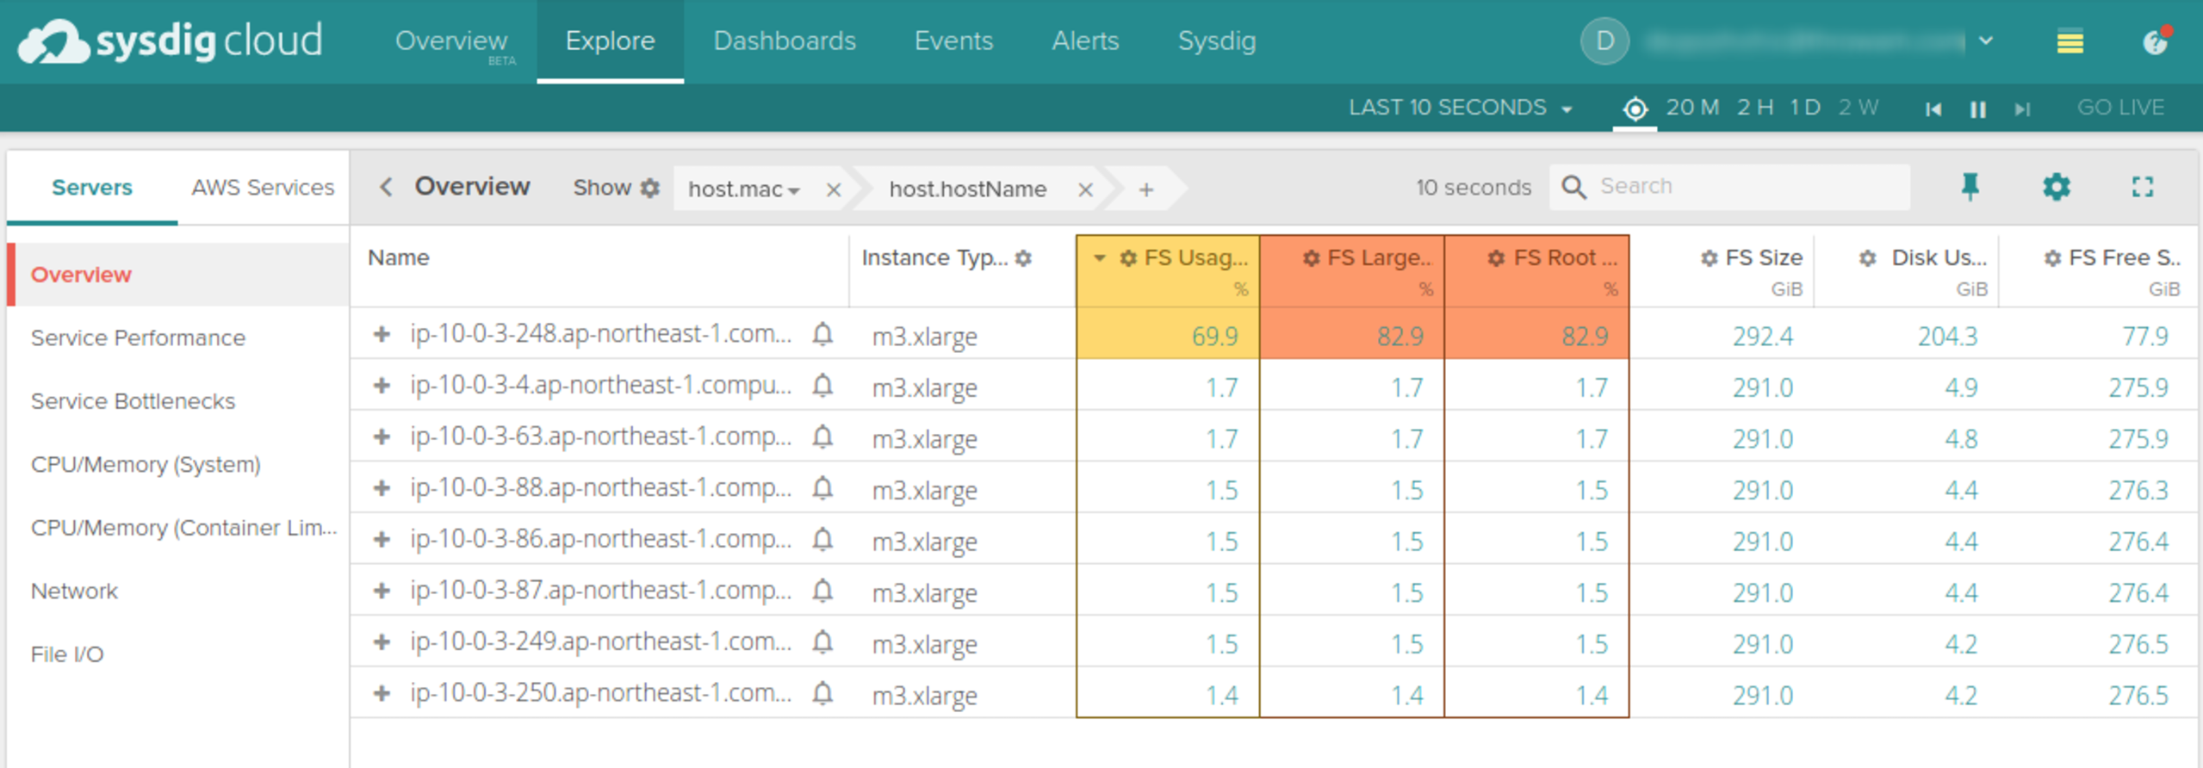
Task: Open the LAST 10 SECONDS time dropdown
Action: click(1461, 108)
